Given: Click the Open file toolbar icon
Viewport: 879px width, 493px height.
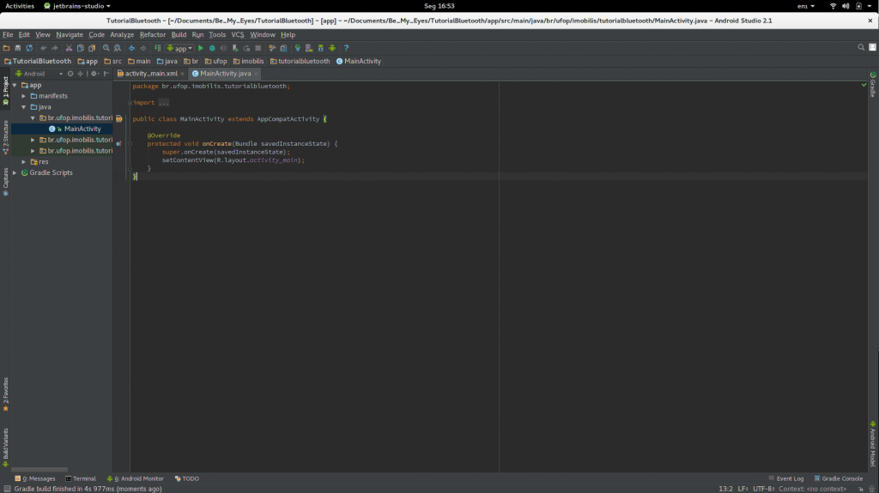Looking at the screenshot, I should pyautogui.click(x=6, y=48).
